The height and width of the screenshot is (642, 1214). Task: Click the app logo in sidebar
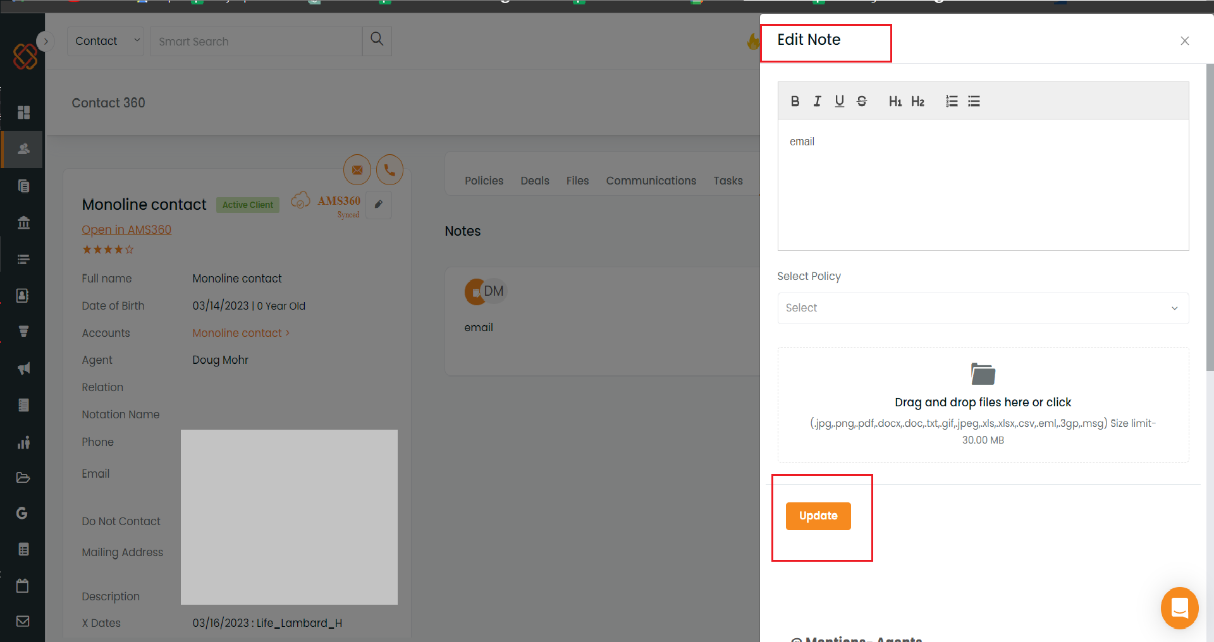click(x=25, y=56)
